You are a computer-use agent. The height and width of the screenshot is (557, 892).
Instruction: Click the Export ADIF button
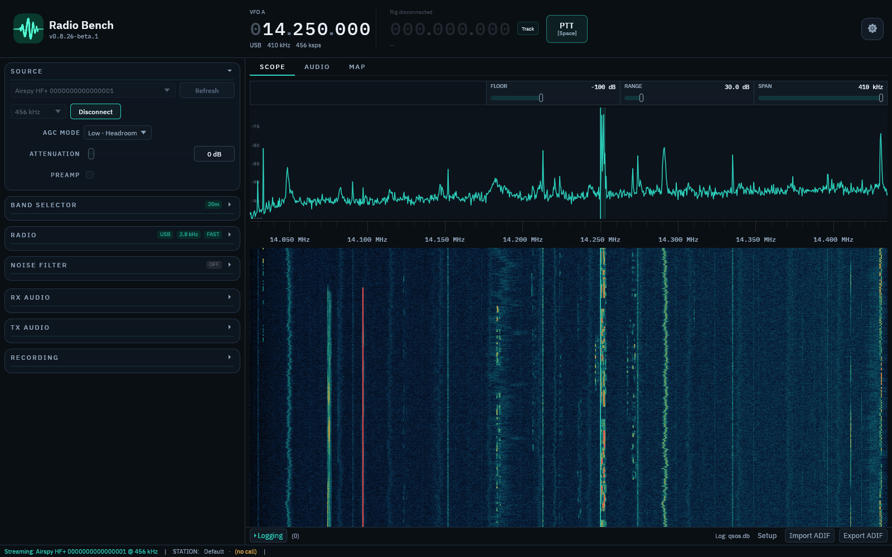point(863,535)
